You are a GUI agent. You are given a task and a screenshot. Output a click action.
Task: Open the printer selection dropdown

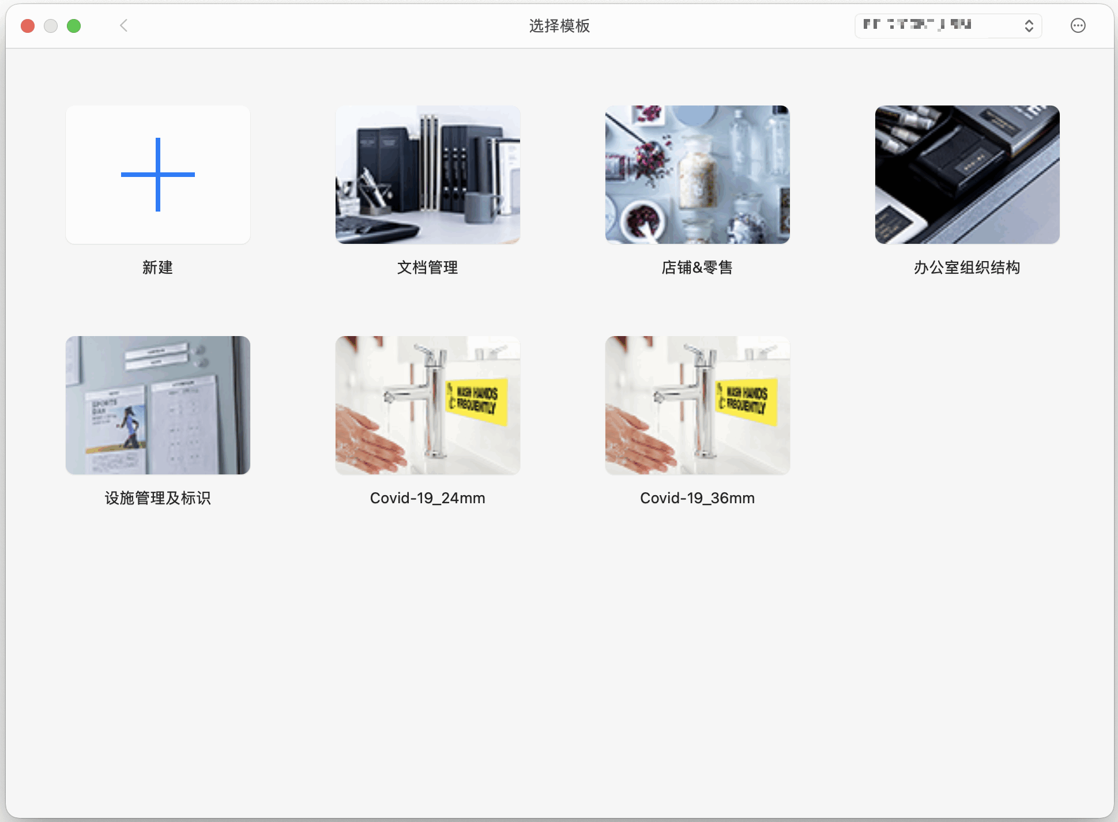point(948,25)
